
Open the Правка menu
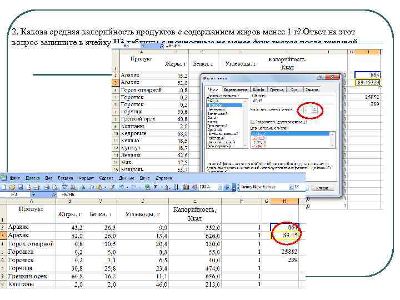[x=33, y=178]
